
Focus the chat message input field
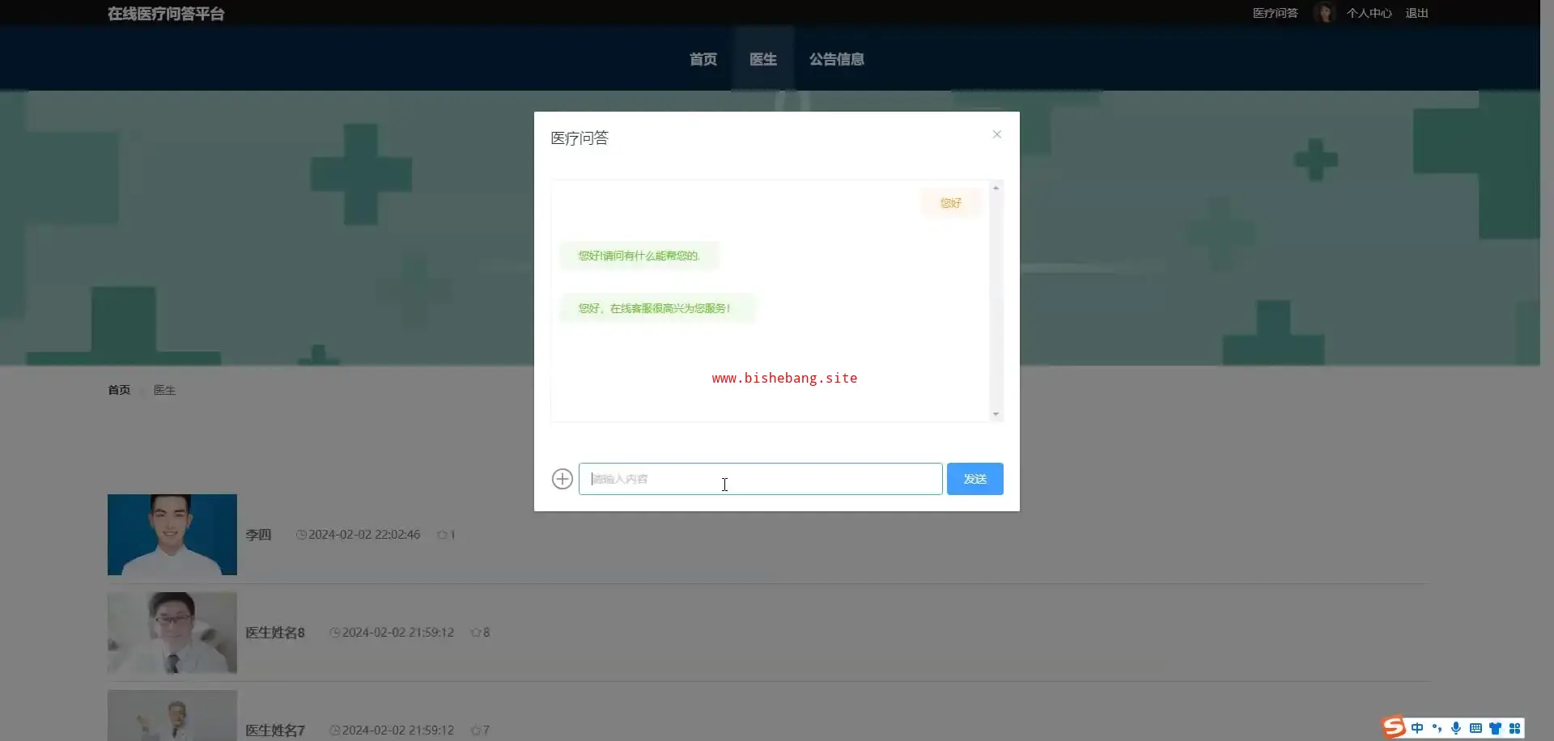tap(761, 479)
